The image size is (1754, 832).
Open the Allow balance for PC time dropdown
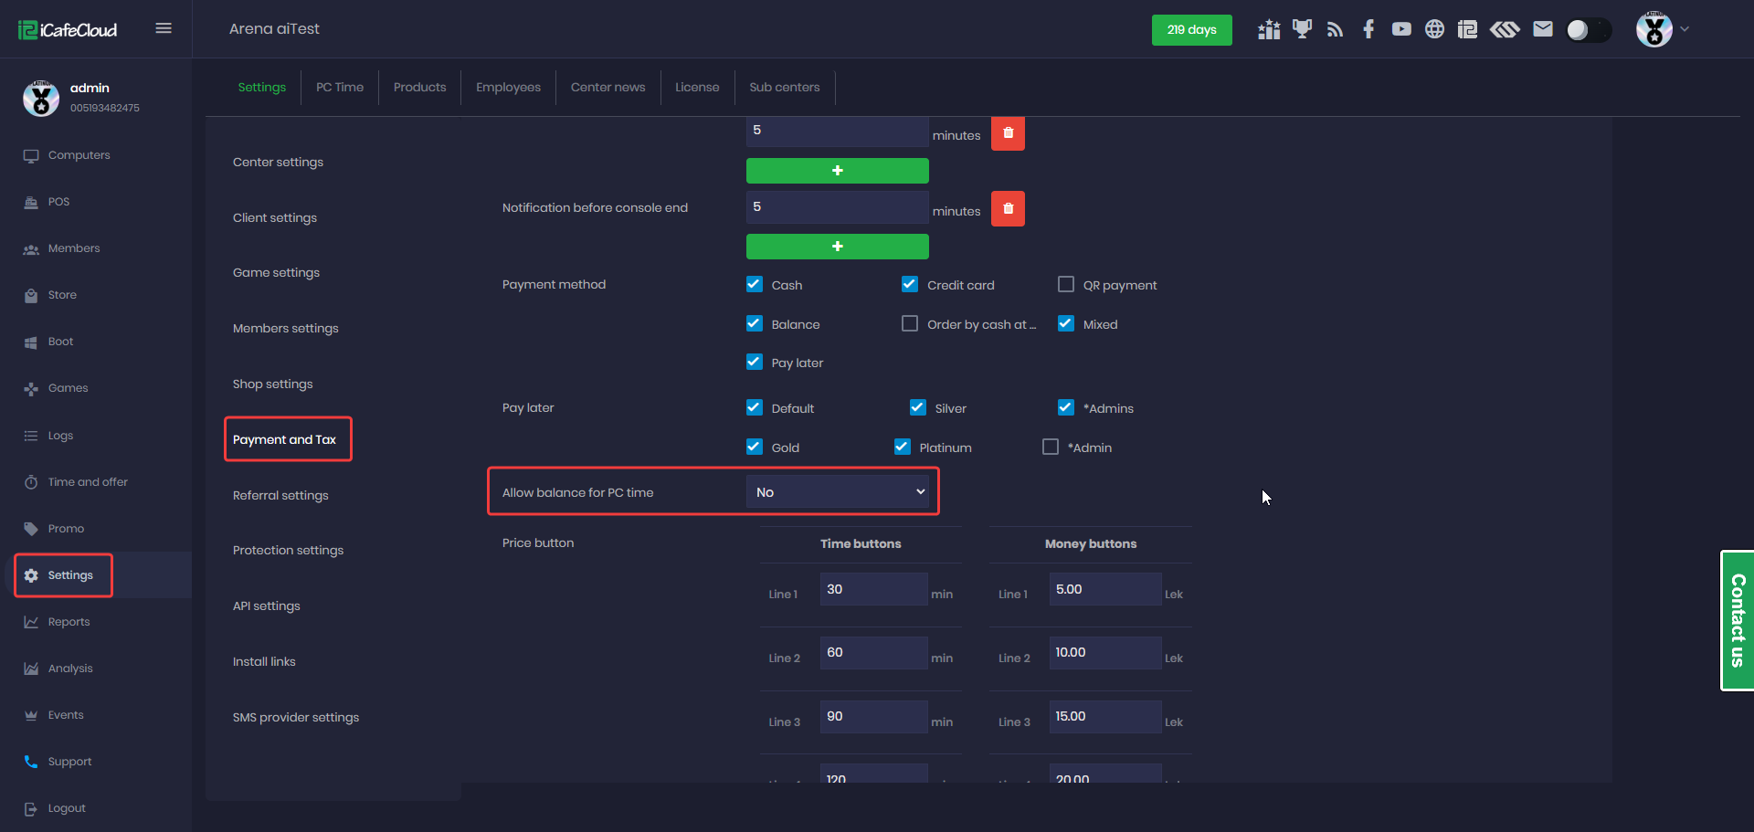click(x=838, y=492)
